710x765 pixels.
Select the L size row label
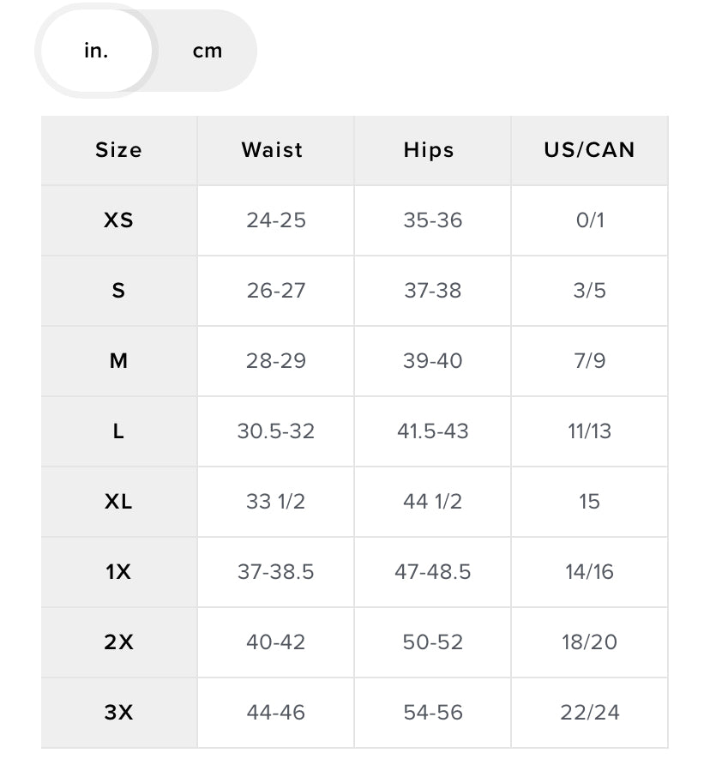[x=118, y=431]
